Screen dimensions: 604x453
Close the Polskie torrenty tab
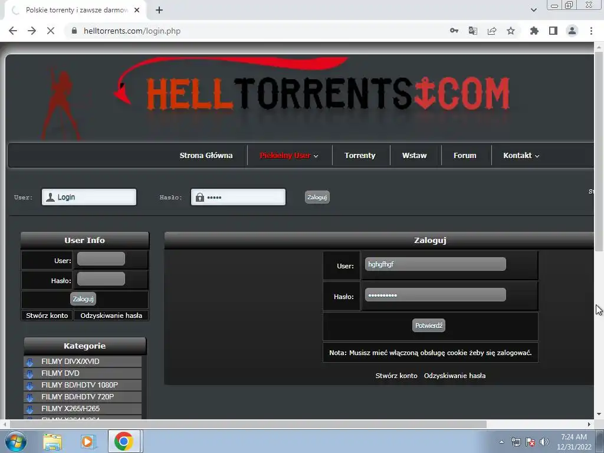[x=137, y=11]
